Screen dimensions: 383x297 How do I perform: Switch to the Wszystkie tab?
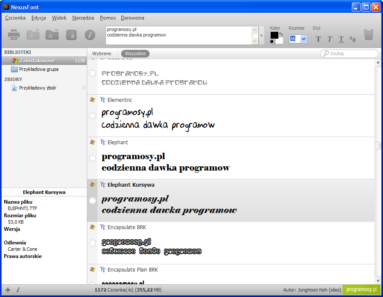point(135,53)
